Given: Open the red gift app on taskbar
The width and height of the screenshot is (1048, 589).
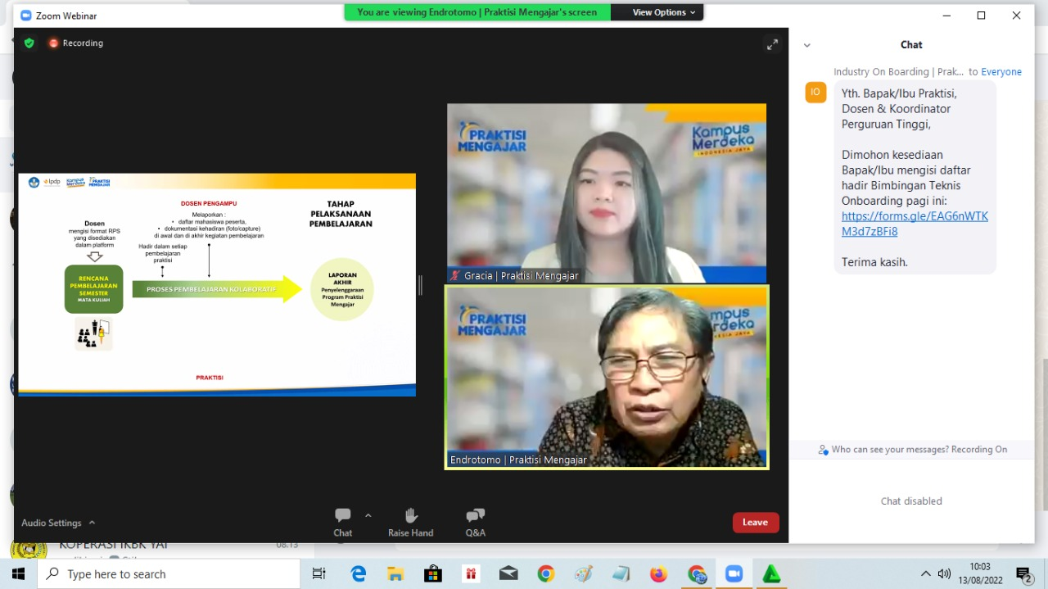Looking at the screenshot, I should point(471,574).
